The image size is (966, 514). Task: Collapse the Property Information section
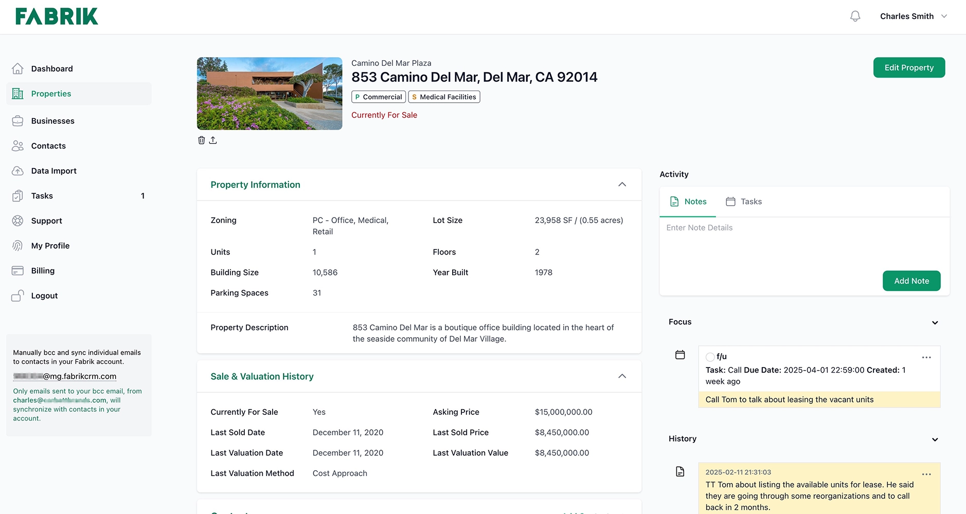[622, 185]
